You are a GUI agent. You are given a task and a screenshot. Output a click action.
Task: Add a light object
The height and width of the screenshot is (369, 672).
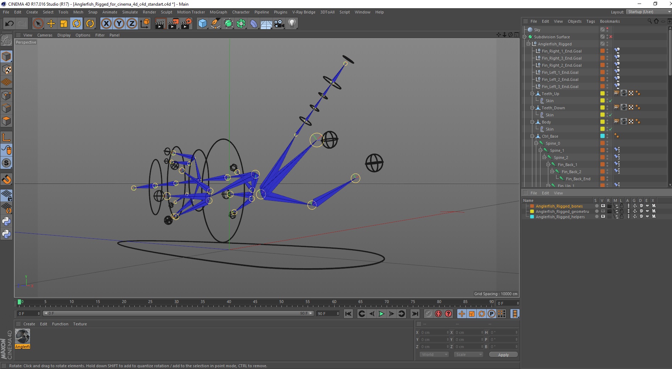tap(292, 24)
